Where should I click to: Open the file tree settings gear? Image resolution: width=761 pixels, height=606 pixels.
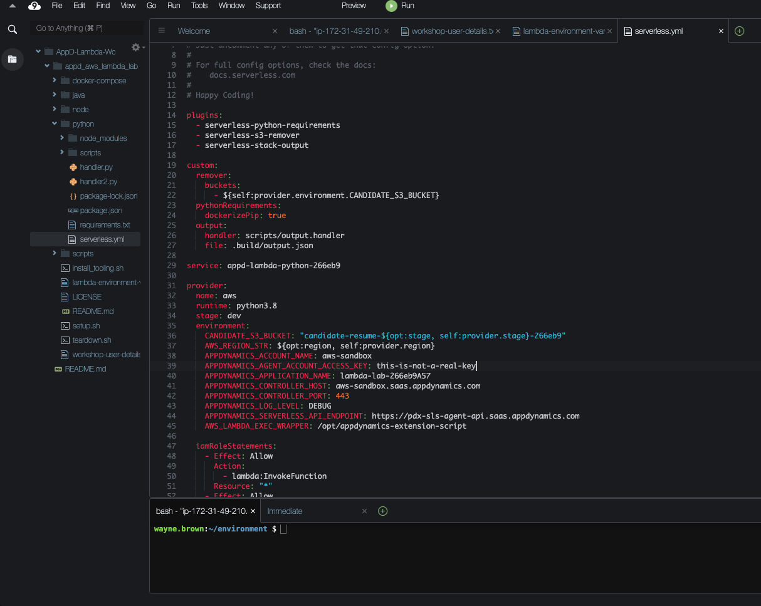click(x=135, y=48)
